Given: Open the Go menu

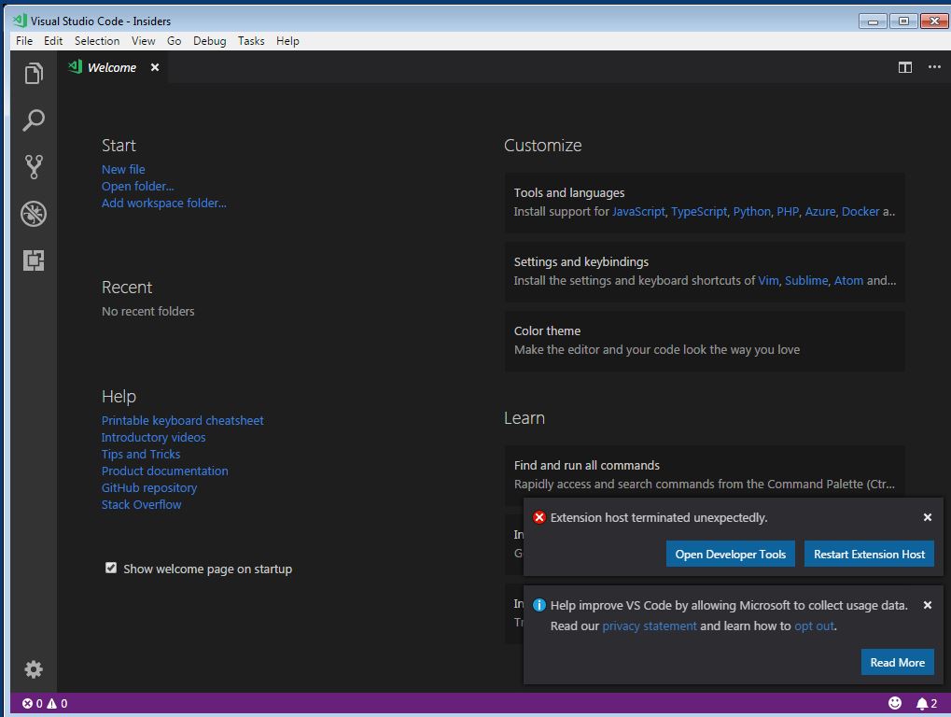Looking at the screenshot, I should [175, 41].
